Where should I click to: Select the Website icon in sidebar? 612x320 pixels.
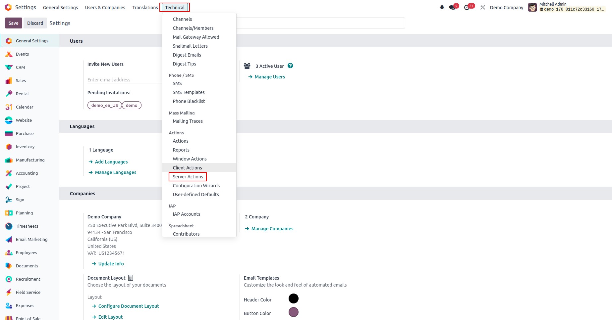[9, 120]
